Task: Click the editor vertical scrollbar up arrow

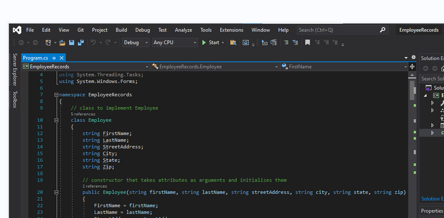Action: 412,75
